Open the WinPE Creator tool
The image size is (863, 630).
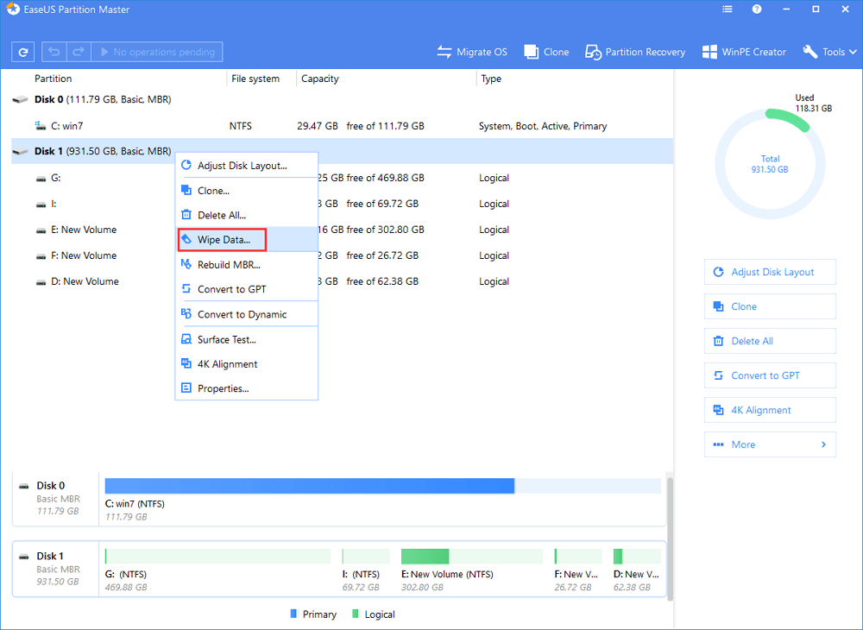[x=743, y=52]
